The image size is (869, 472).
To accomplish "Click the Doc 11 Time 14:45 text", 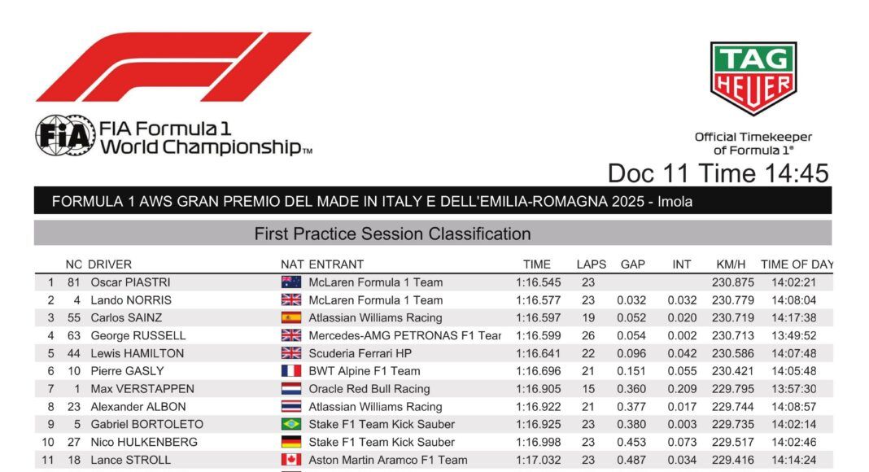I will pyautogui.click(x=718, y=173).
